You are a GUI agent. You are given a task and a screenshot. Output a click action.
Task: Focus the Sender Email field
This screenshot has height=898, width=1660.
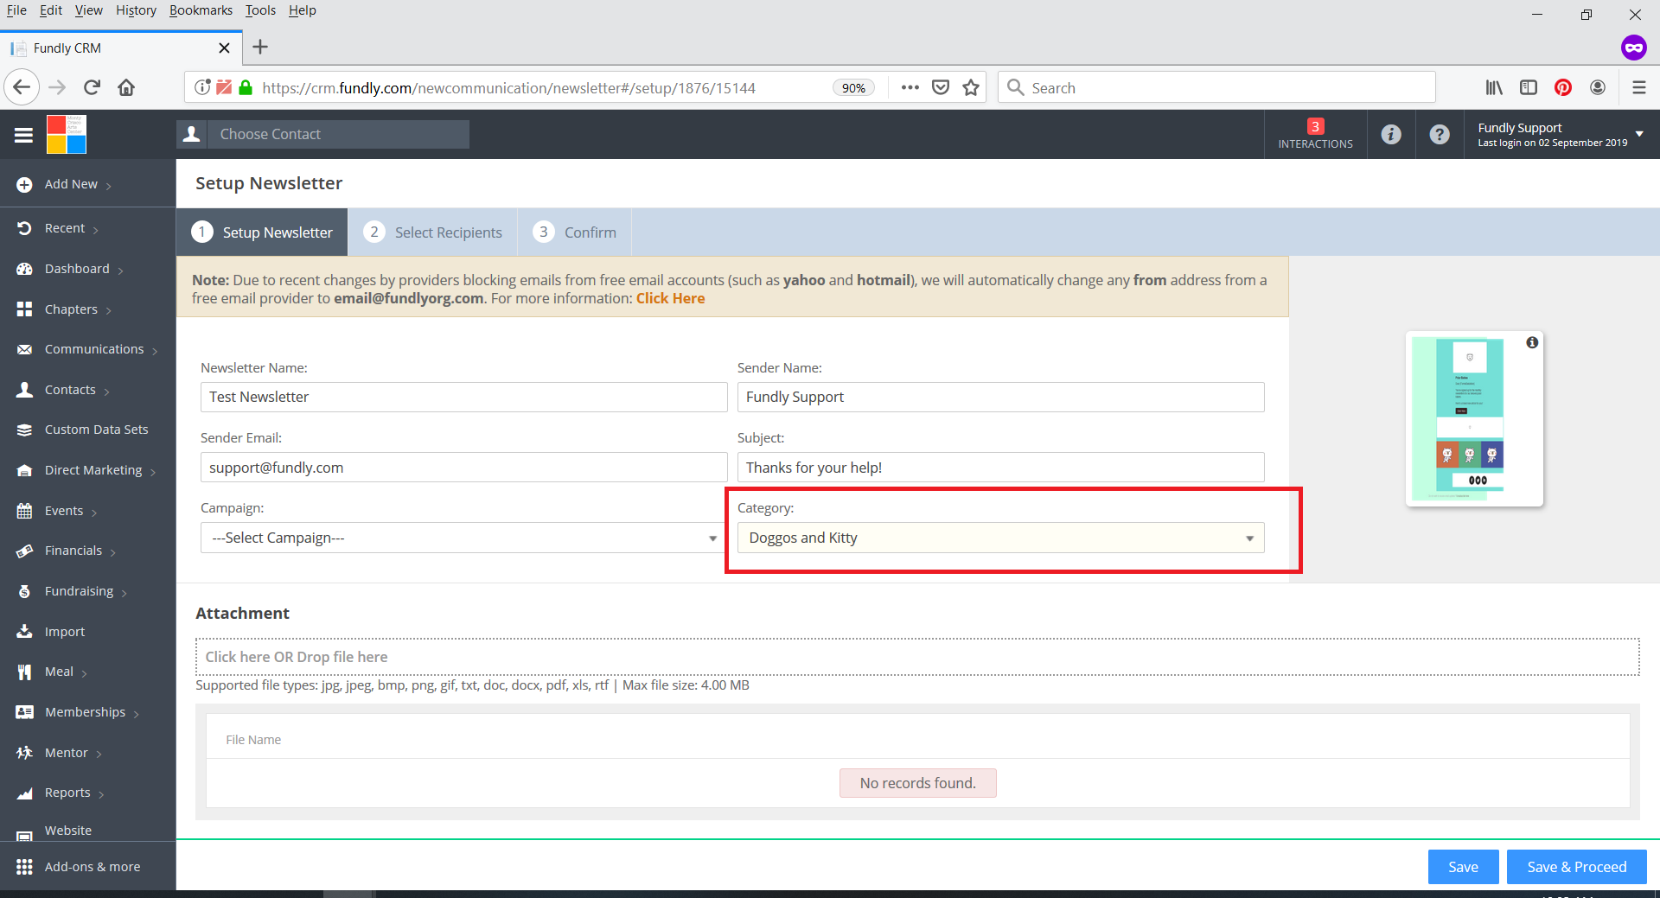click(463, 468)
